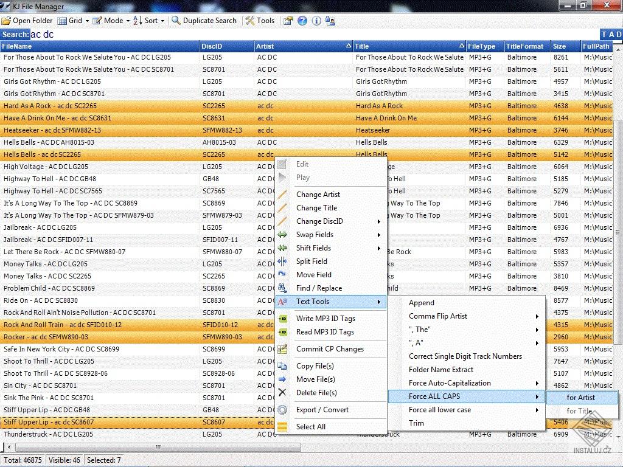Click the Read MP3 ID Tags icon
623x467 pixels.
point(283,332)
